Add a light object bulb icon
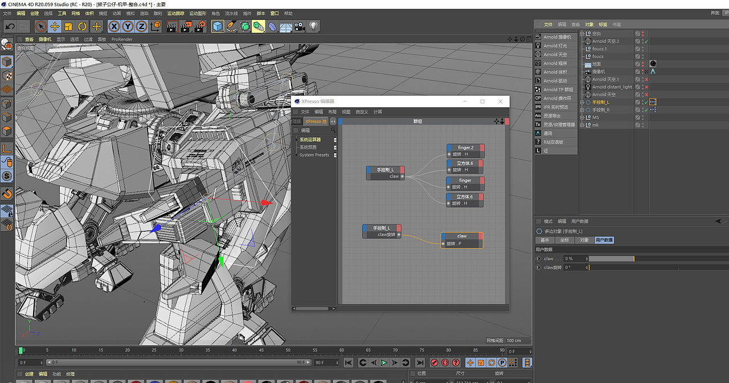729x383 pixels. pos(313,26)
